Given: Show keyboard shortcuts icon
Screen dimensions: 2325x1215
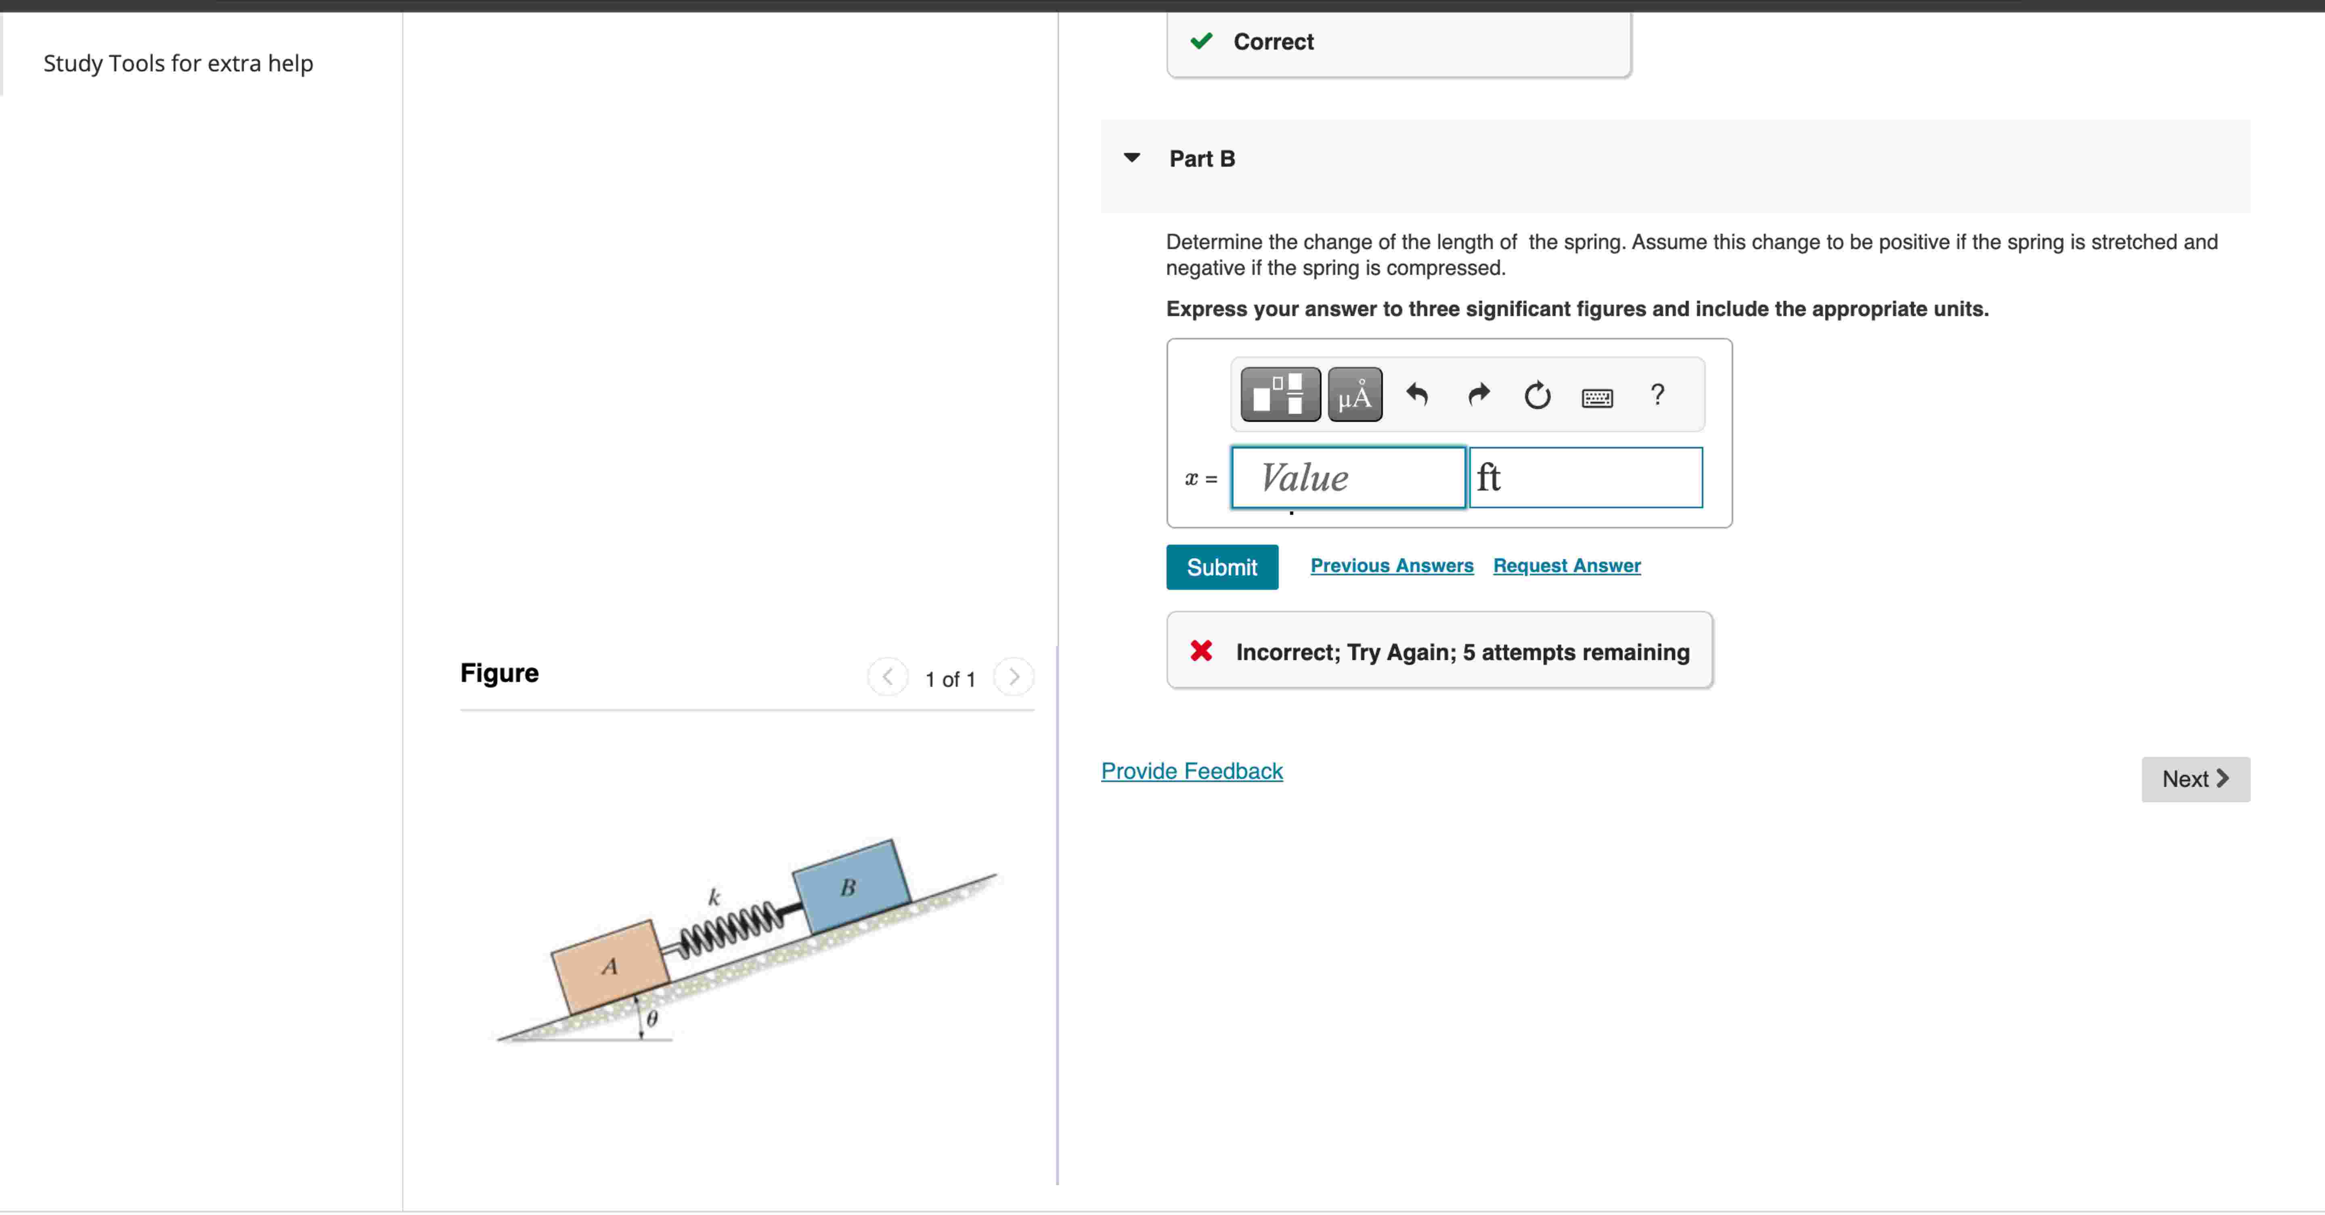Looking at the screenshot, I should [1597, 397].
